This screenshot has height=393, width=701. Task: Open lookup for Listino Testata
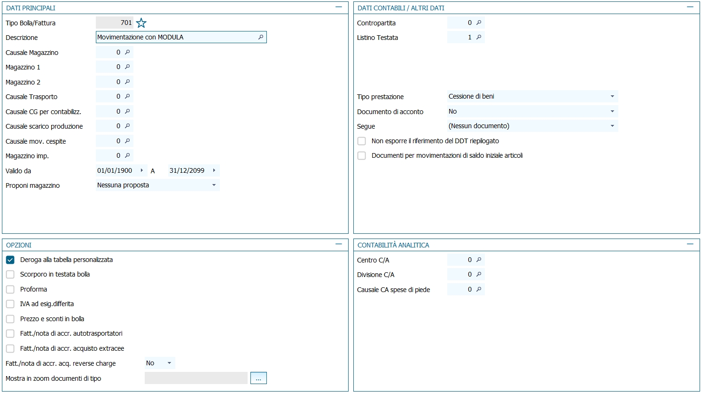(479, 37)
